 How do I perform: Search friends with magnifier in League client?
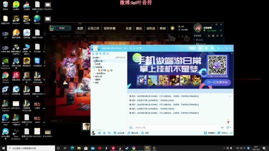point(222,36)
